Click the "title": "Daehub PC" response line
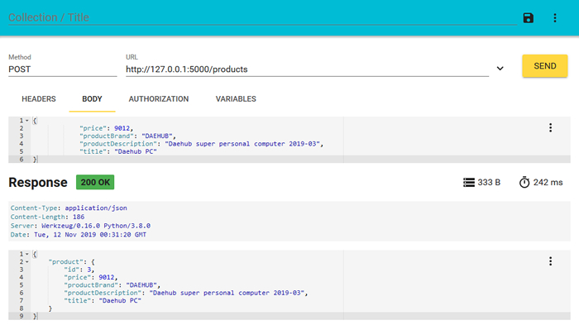The height and width of the screenshot is (325, 579). [x=103, y=300]
